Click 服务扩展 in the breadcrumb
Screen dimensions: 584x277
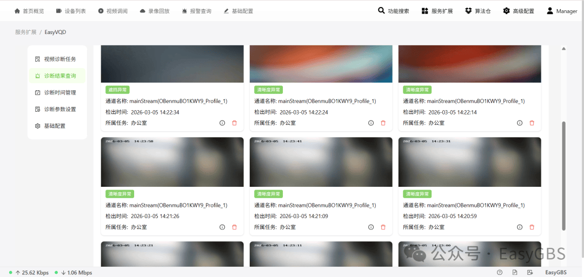(x=26, y=32)
